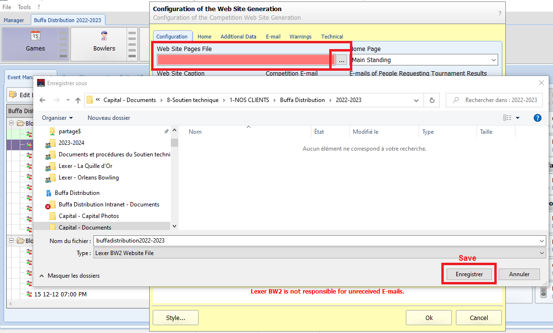Select 'Capital - Capital Photos' folder
The height and width of the screenshot is (333, 553).
tap(89, 216)
